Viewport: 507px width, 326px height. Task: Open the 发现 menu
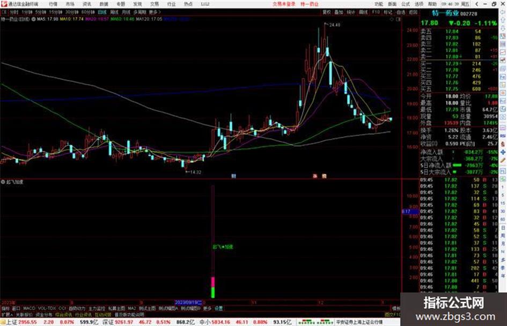click(137, 4)
